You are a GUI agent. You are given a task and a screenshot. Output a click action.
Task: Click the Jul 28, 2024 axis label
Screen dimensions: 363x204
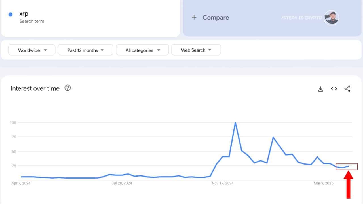point(122,183)
